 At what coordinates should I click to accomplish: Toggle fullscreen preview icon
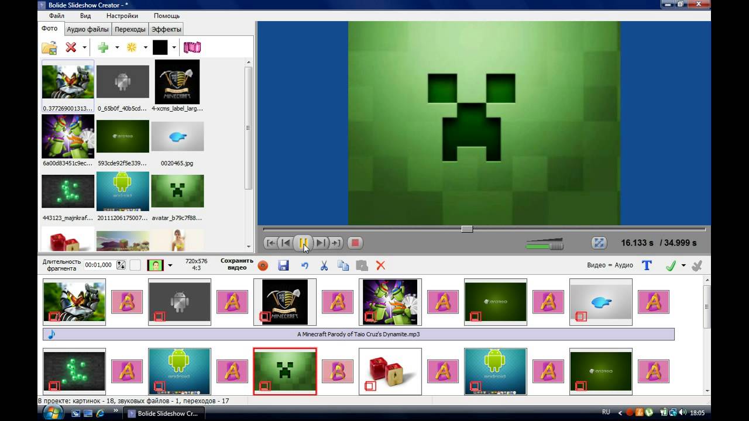599,243
